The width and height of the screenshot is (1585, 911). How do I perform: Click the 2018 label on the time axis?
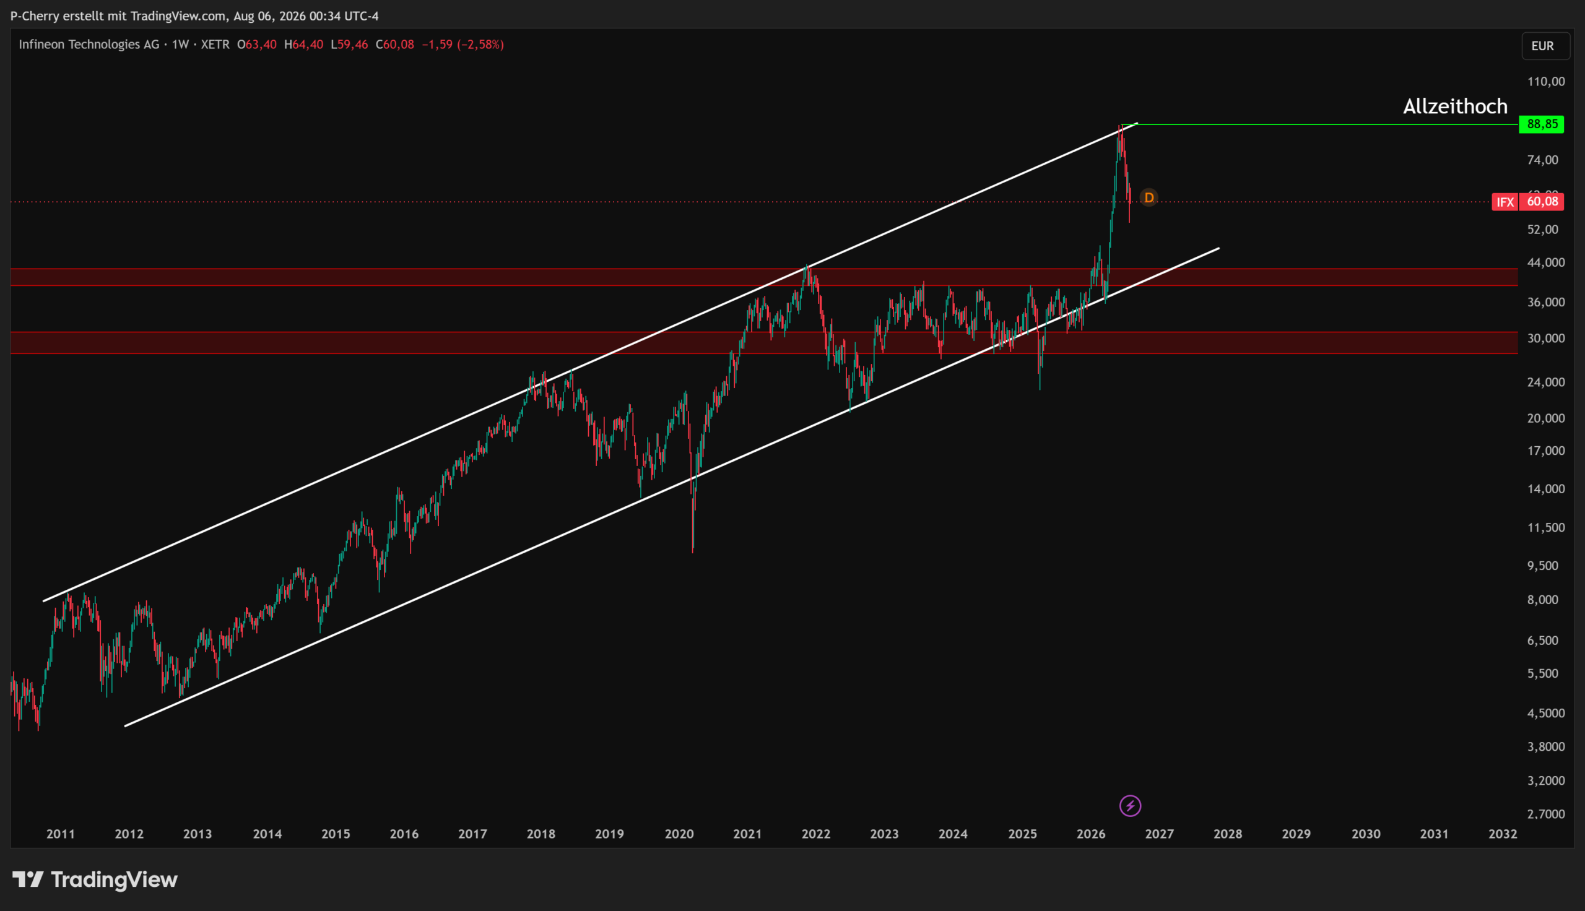[x=541, y=834]
